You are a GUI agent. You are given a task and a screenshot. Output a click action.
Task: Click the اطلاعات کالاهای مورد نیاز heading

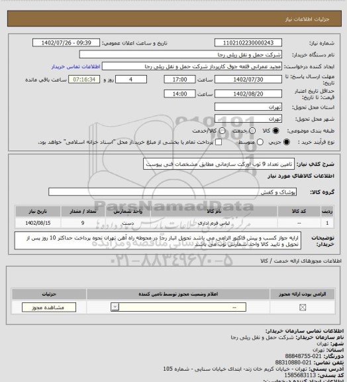[301, 176]
